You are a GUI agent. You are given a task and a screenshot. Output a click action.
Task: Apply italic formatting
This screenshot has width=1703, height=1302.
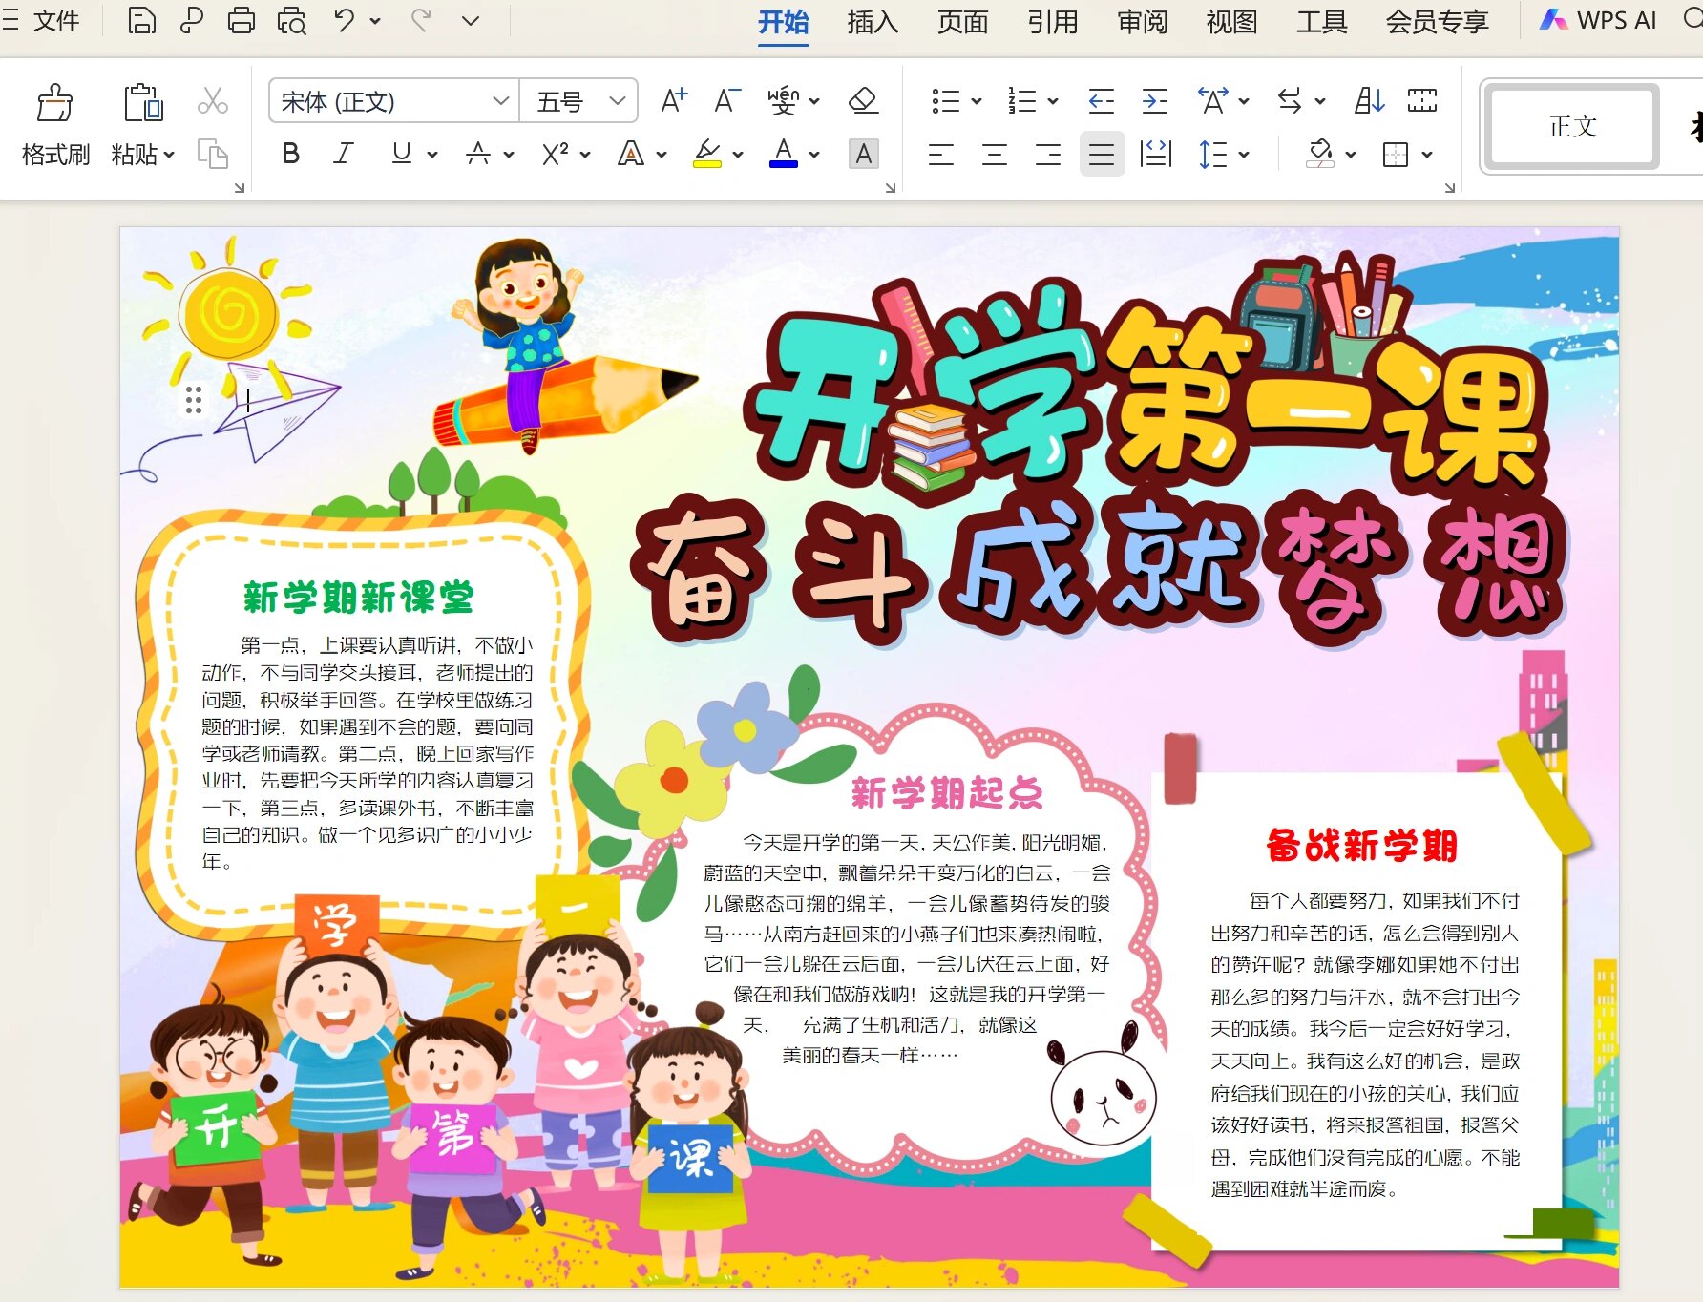(x=343, y=154)
